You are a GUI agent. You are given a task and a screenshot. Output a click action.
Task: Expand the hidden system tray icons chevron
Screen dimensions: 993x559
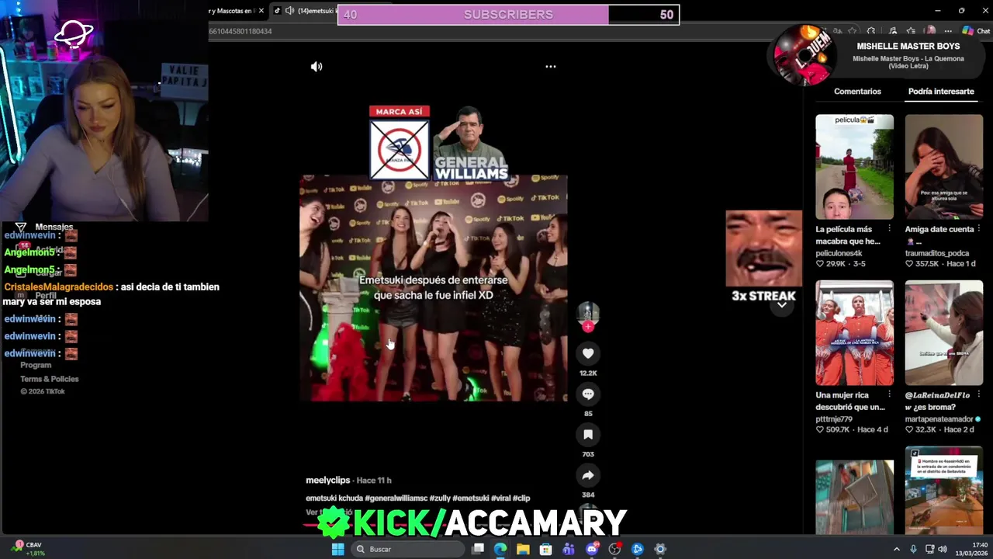(x=897, y=549)
